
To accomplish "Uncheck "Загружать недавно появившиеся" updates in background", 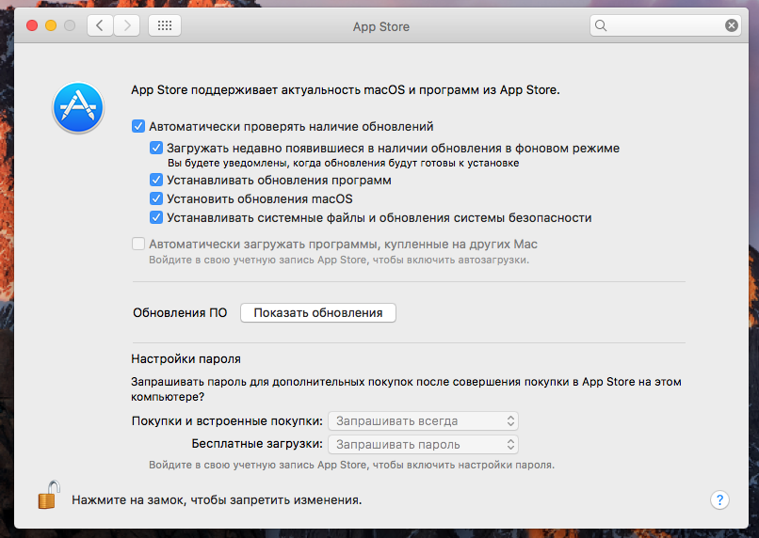I will pos(156,148).
